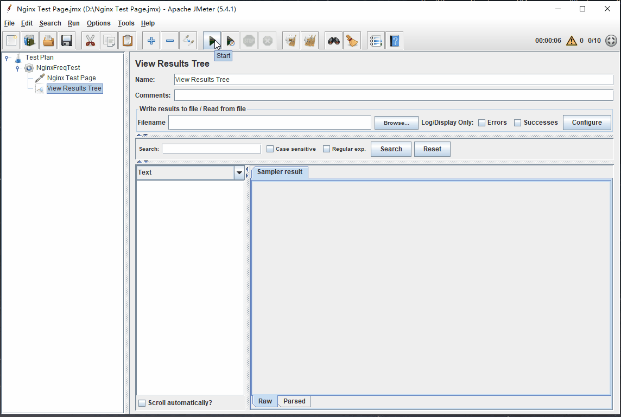The width and height of the screenshot is (621, 417).
Task: Toggle the Scroll automatically checkbox
Action: (142, 403)
